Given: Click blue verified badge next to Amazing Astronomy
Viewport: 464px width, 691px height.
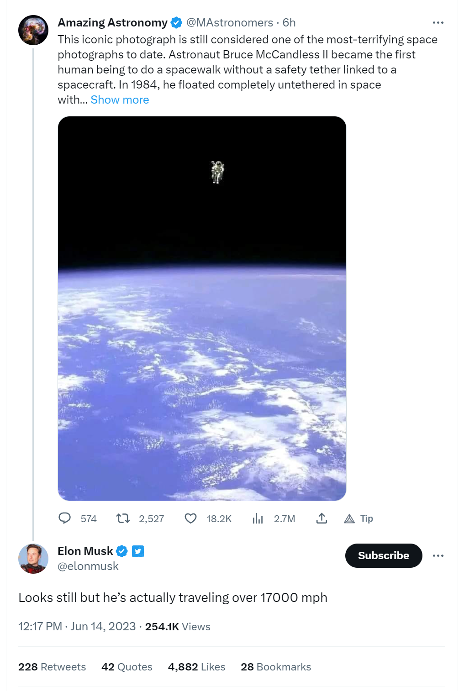Looking at the screenshot, I should tap(176, 22).
